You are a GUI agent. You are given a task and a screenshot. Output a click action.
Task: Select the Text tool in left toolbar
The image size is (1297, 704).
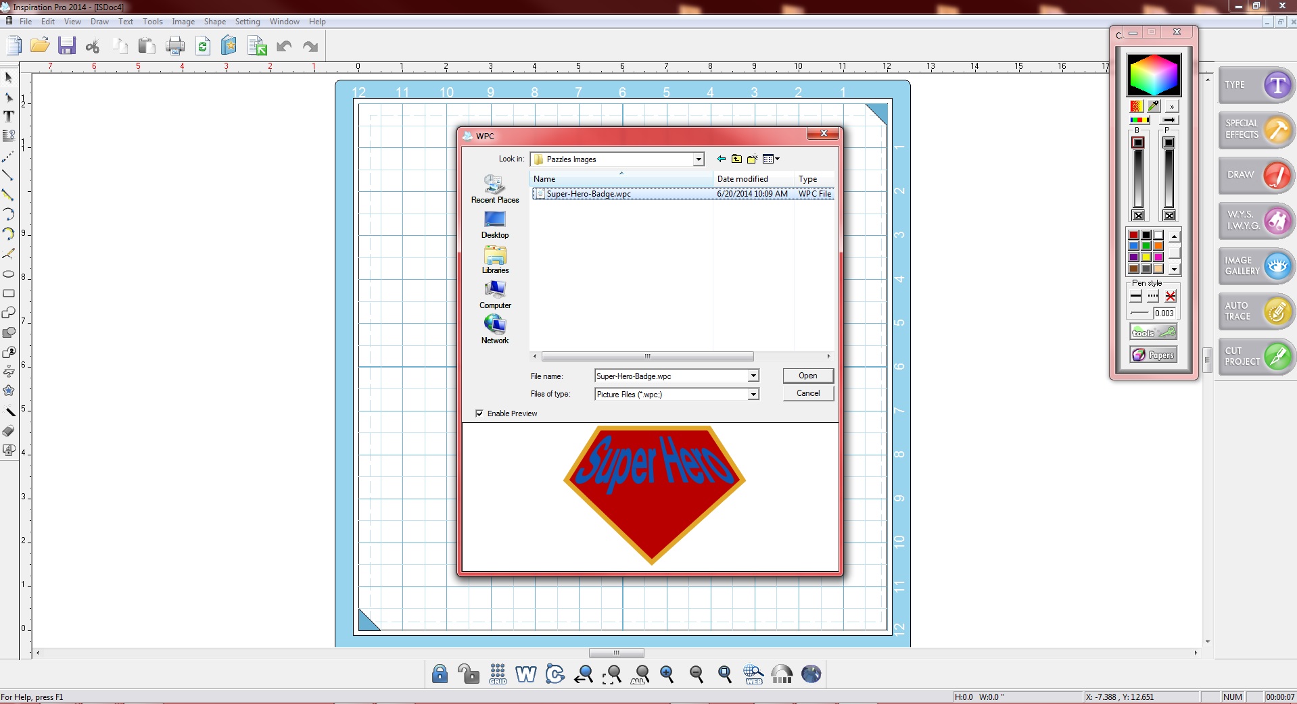[x=9, y=116]
